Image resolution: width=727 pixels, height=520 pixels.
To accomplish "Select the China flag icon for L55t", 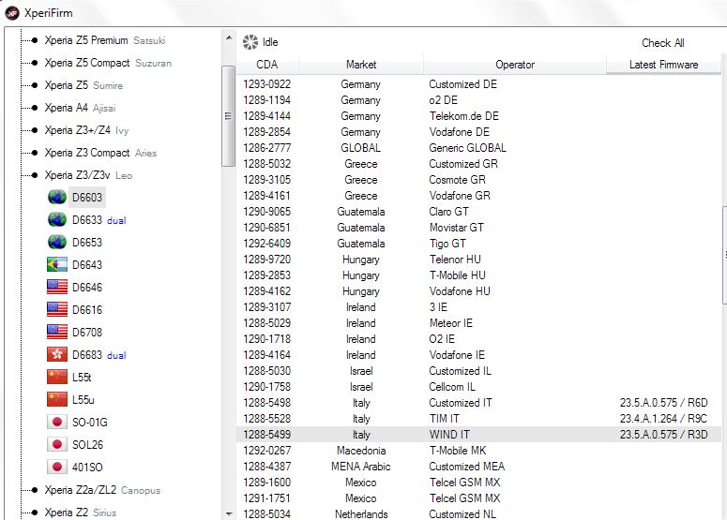I will [56, 378].
